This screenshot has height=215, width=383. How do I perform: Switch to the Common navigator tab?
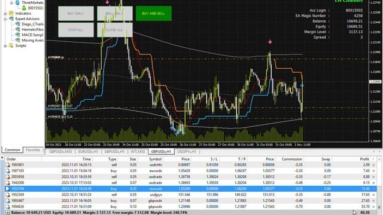(x=12, y=150)
